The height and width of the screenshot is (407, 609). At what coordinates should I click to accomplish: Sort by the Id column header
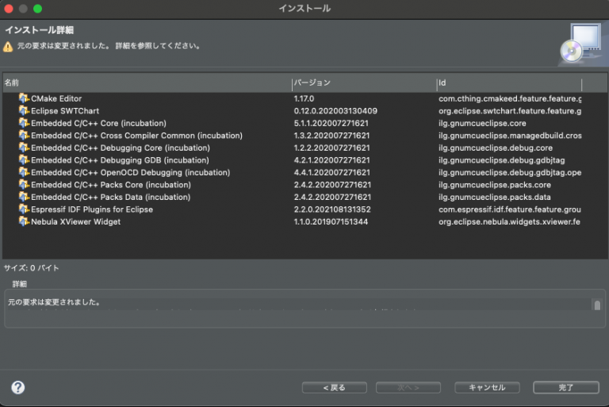509,83
